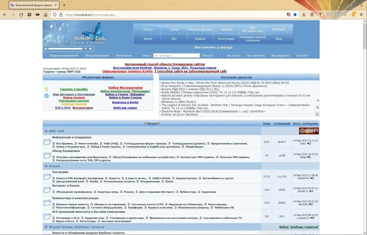Viewport: 367px width, 235px height.
Task: Open the Популярное link
Action: coord(124,56)
